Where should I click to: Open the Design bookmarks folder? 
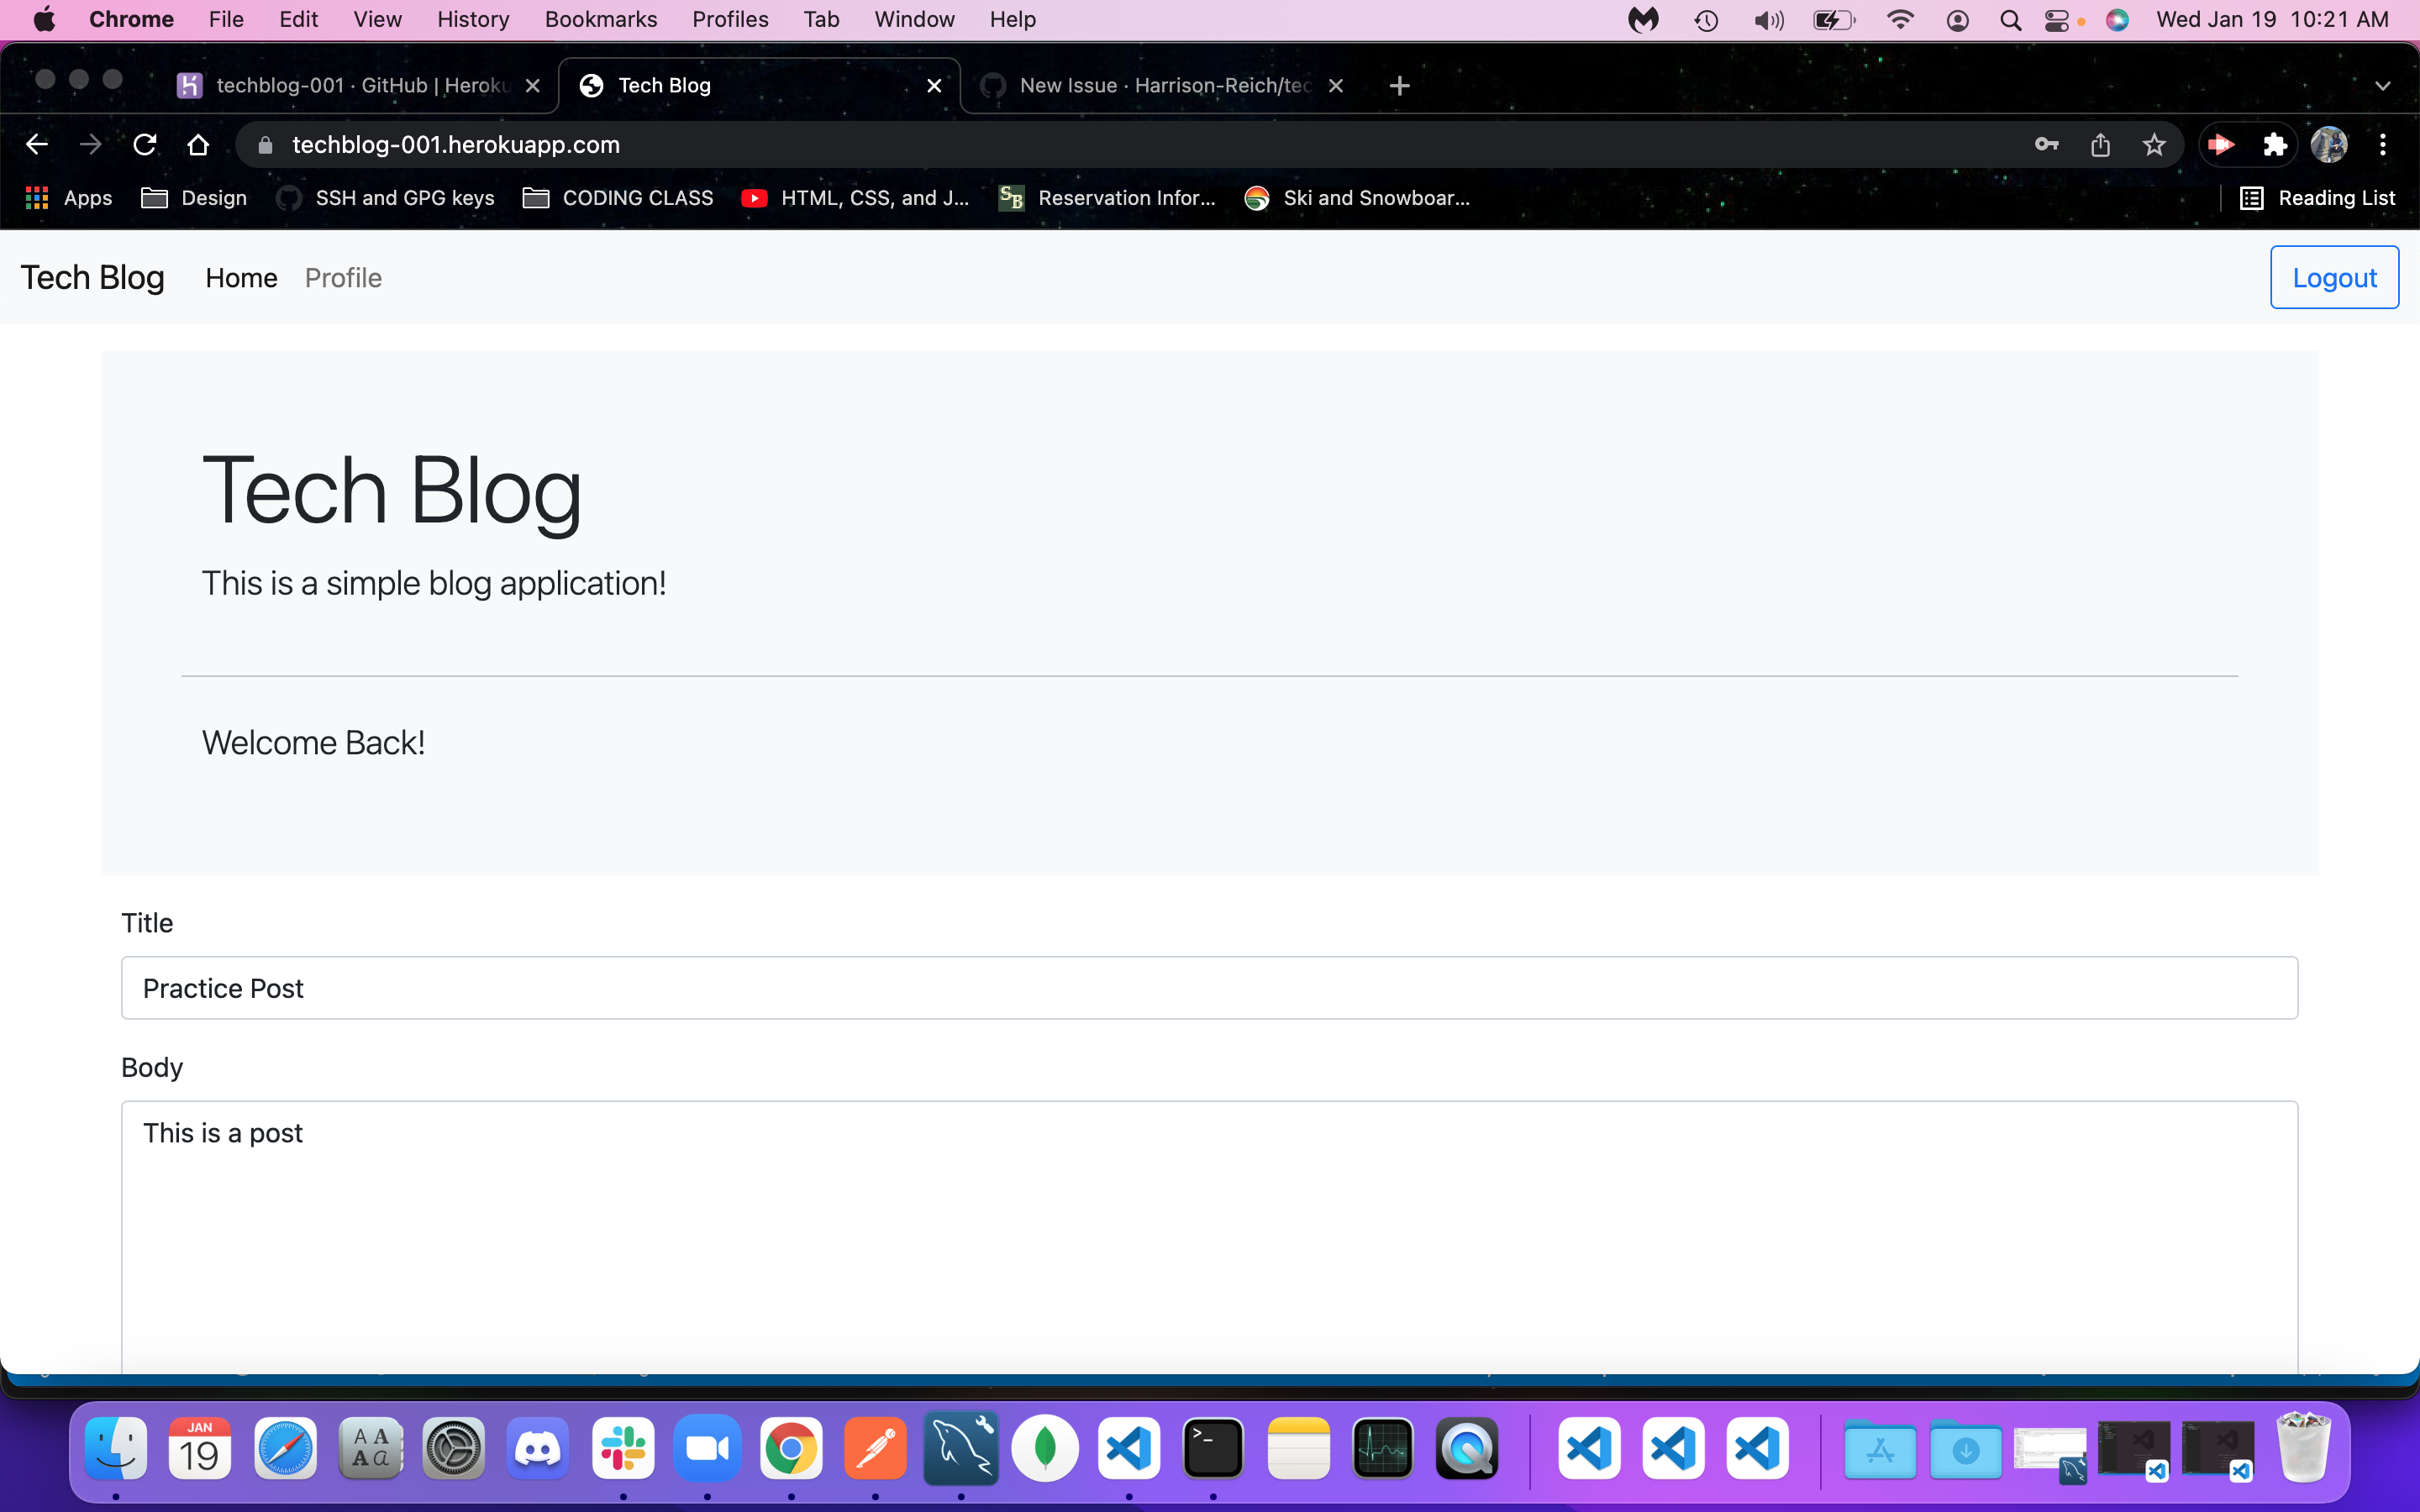[194, 198]
